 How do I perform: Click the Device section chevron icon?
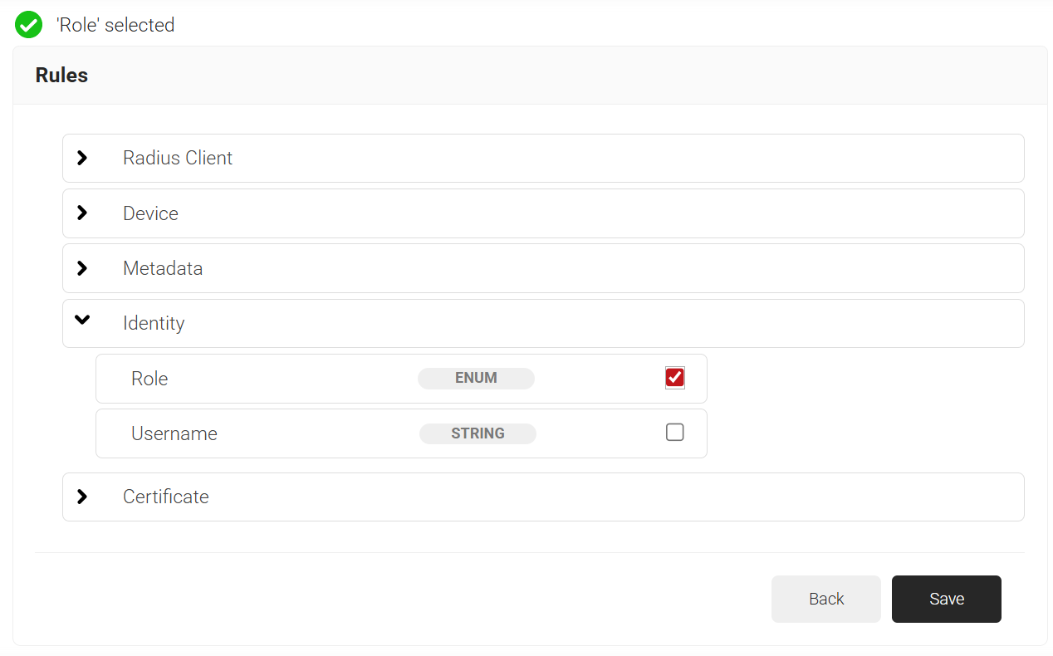tap(81, 213)
